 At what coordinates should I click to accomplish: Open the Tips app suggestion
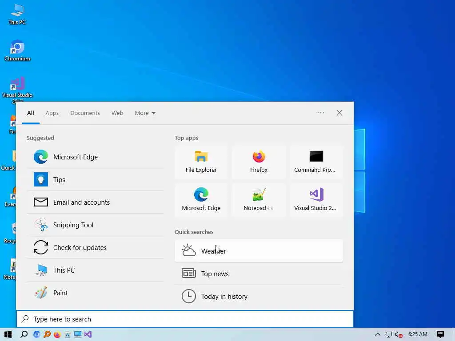(95, 179)
